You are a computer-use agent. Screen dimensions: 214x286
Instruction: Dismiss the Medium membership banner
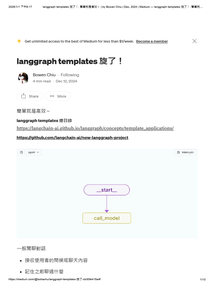click(194, 41)
